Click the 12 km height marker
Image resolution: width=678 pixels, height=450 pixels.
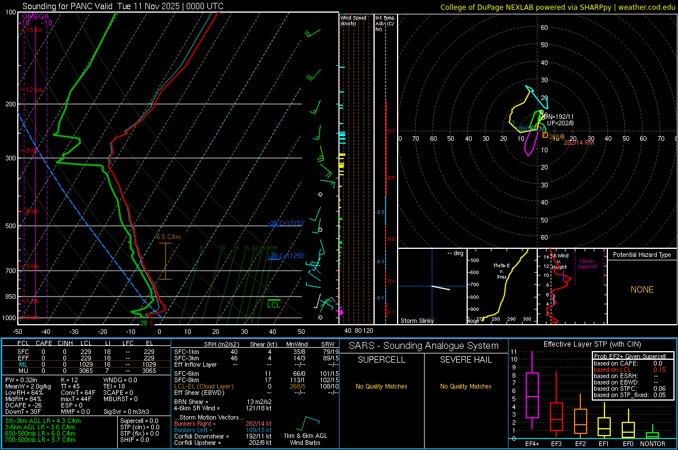pos(34,90)
